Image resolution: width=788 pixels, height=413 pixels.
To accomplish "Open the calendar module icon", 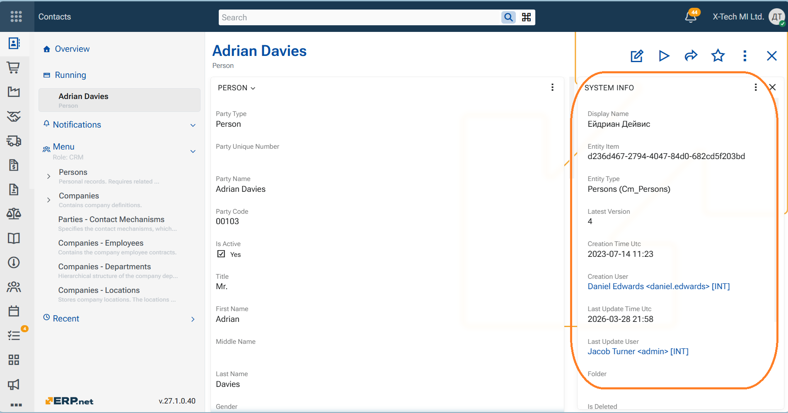I will click(x=14, y=311).
